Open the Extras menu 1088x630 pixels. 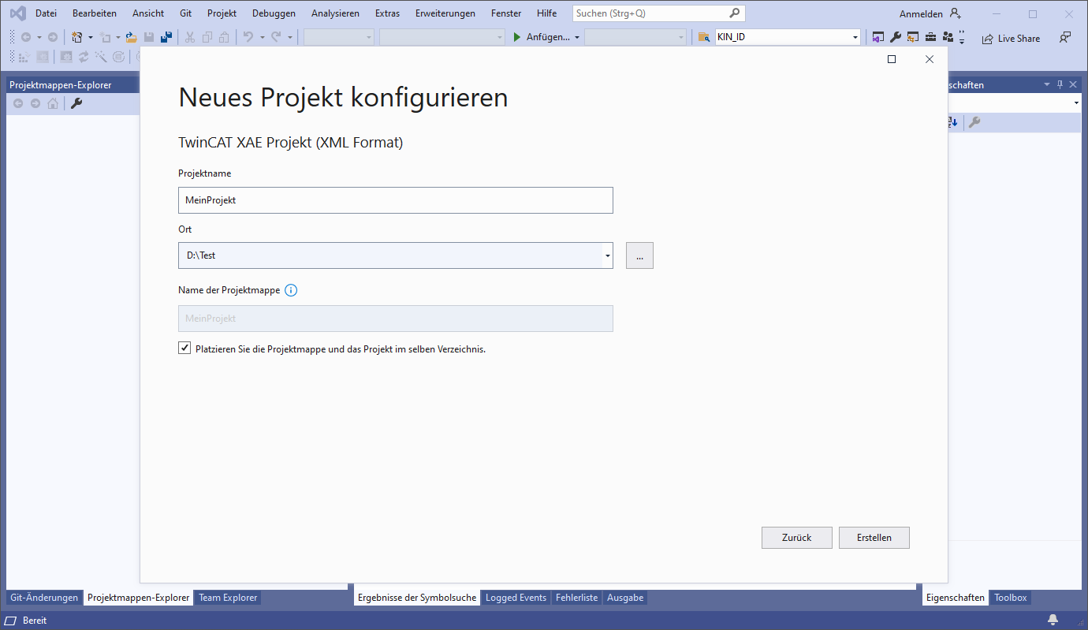(x=387, y=13)
